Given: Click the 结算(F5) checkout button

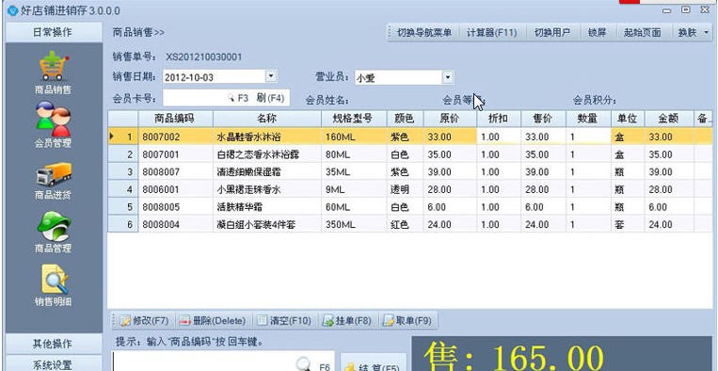Looking at the screenshot, I should pos(373,363).
